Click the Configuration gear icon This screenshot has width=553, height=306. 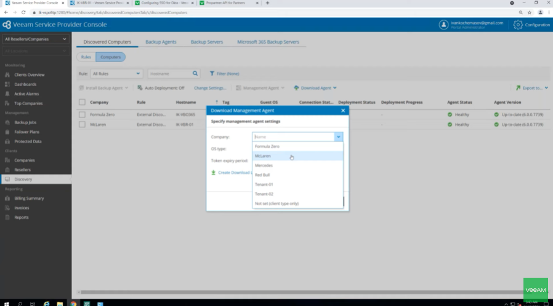(518, 25)
